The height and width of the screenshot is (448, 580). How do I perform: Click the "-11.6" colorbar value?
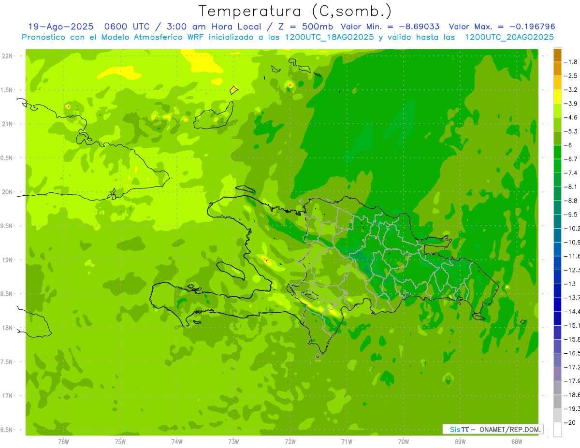point(572,256)
